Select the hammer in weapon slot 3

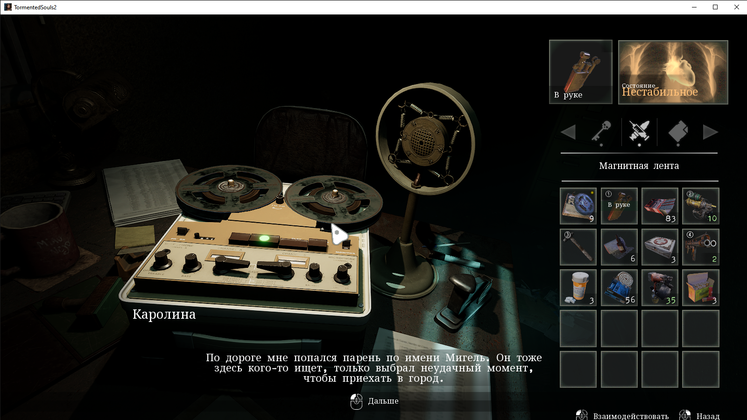coord(578,247)
